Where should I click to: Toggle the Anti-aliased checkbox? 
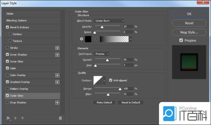point(111,80)
